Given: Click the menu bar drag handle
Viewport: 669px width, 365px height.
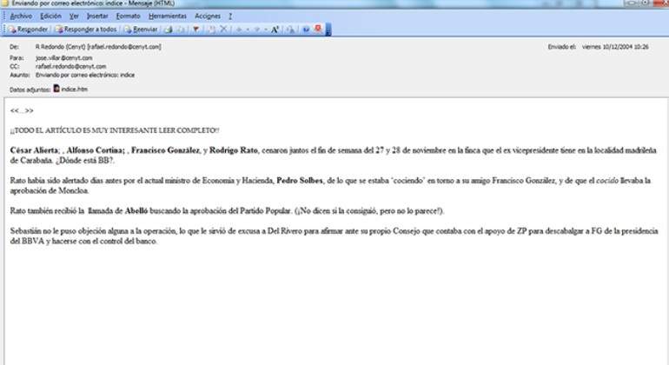Looking at the screenshot, I should [x=4, y=16].
